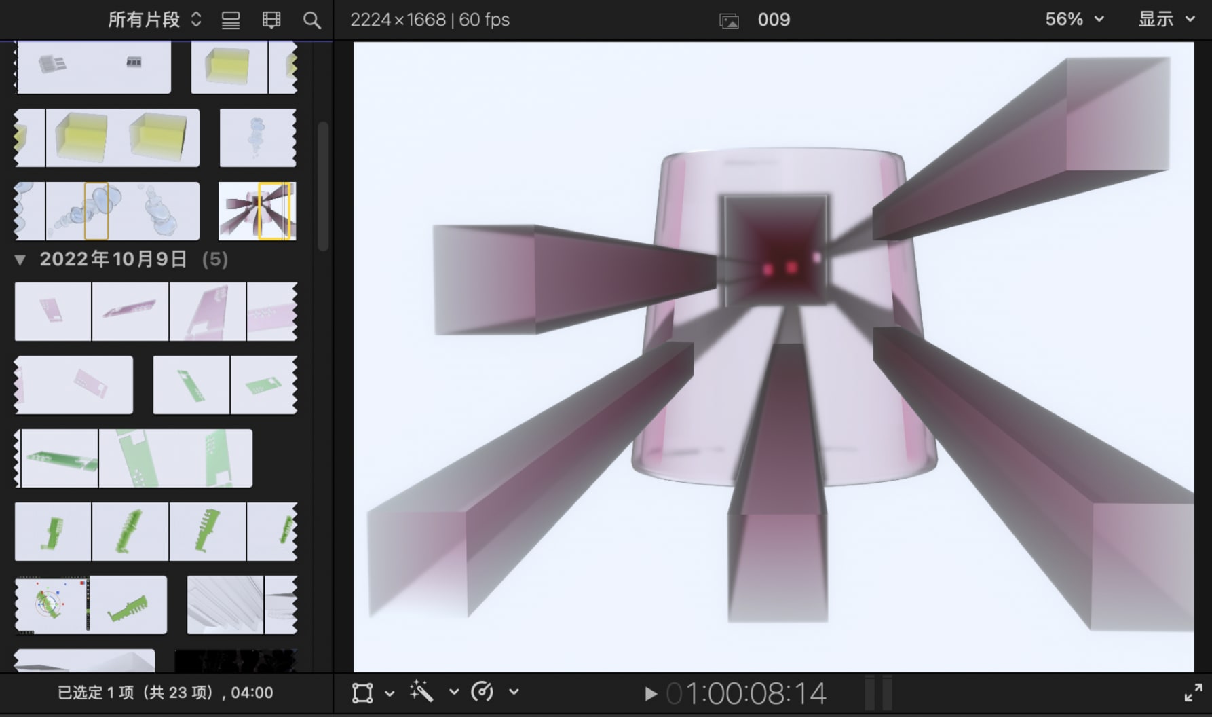Image resolution: width=1212 pixels, height=717 pixels.
Task: Open the 显示 view options menu
Action: coord(1167,19)
